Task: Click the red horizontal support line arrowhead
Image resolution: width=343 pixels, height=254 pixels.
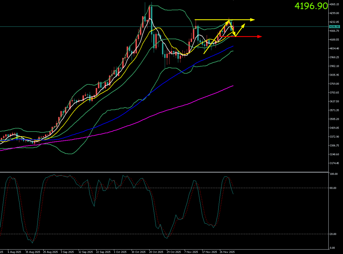Action: click(x=260, y=37)
